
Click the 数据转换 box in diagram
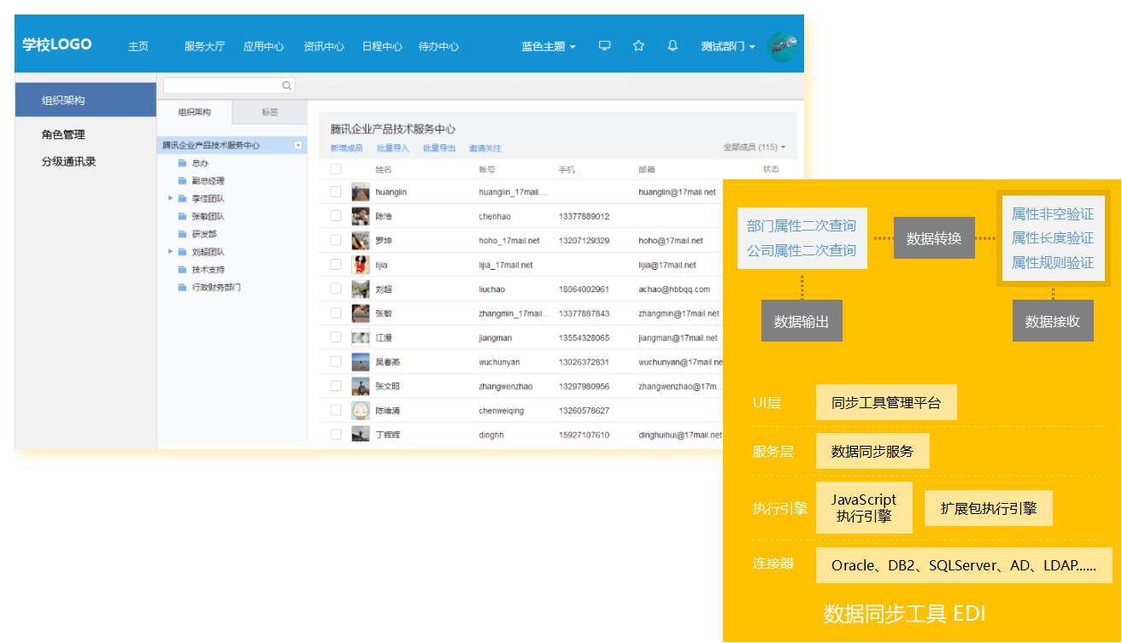934,238
